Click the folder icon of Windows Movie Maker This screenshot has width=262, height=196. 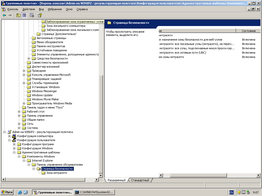pos(29,99)
